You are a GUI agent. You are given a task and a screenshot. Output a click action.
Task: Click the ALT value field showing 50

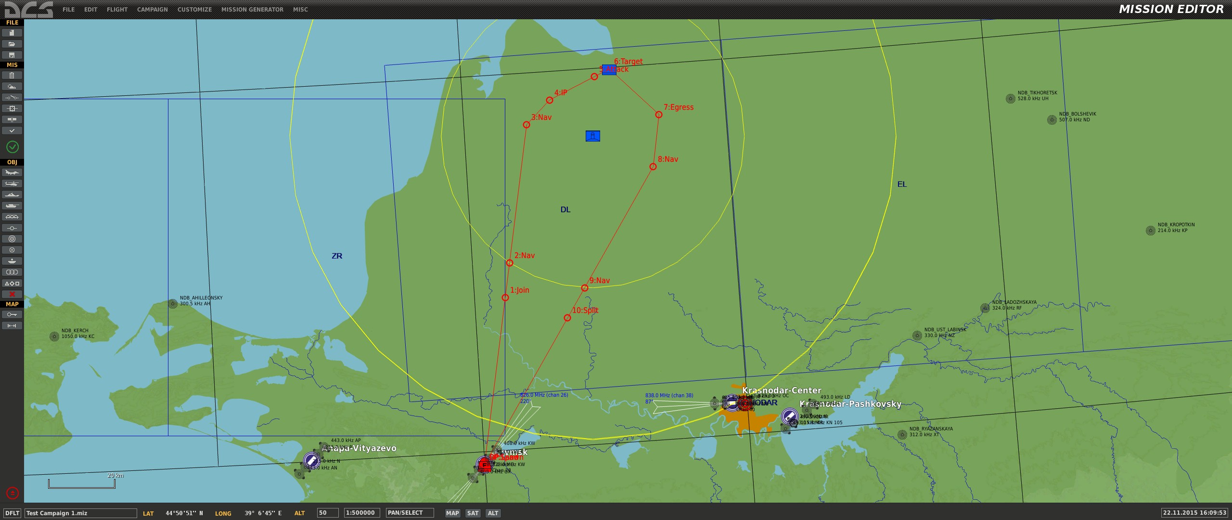pos(328,513)
